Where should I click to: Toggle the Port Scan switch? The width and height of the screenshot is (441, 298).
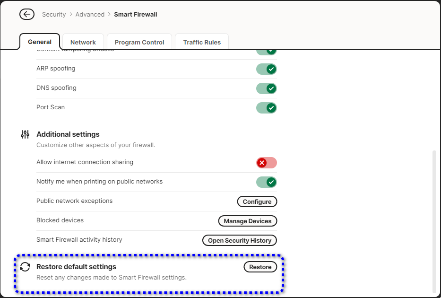click(x=266, y=108)
